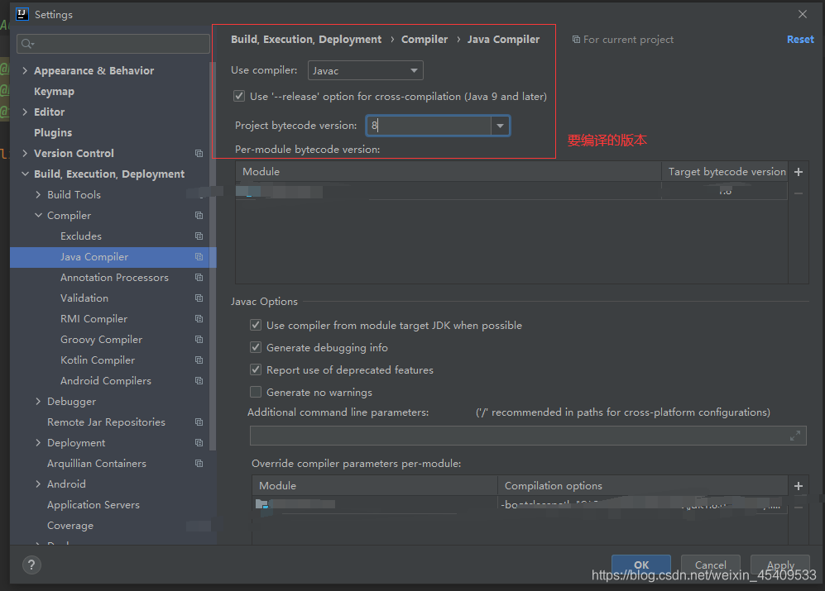Open Application Servers page

coord(94,505)
